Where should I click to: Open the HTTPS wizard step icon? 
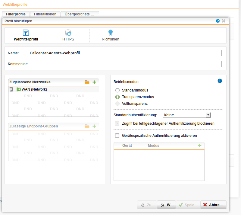point(68,33)
